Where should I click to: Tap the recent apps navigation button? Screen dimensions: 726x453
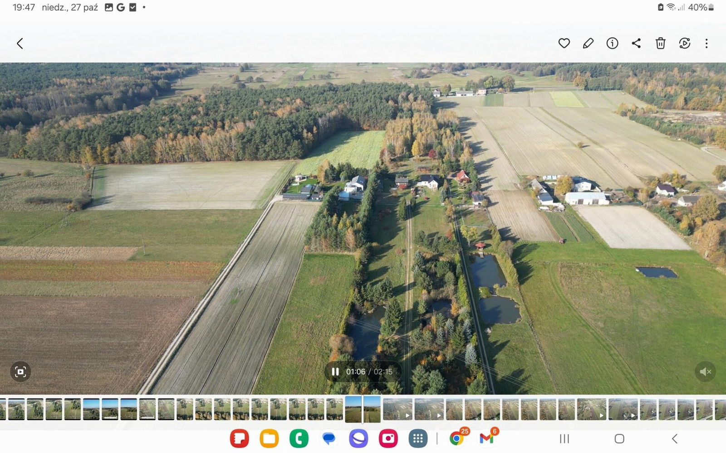[564, 439]
